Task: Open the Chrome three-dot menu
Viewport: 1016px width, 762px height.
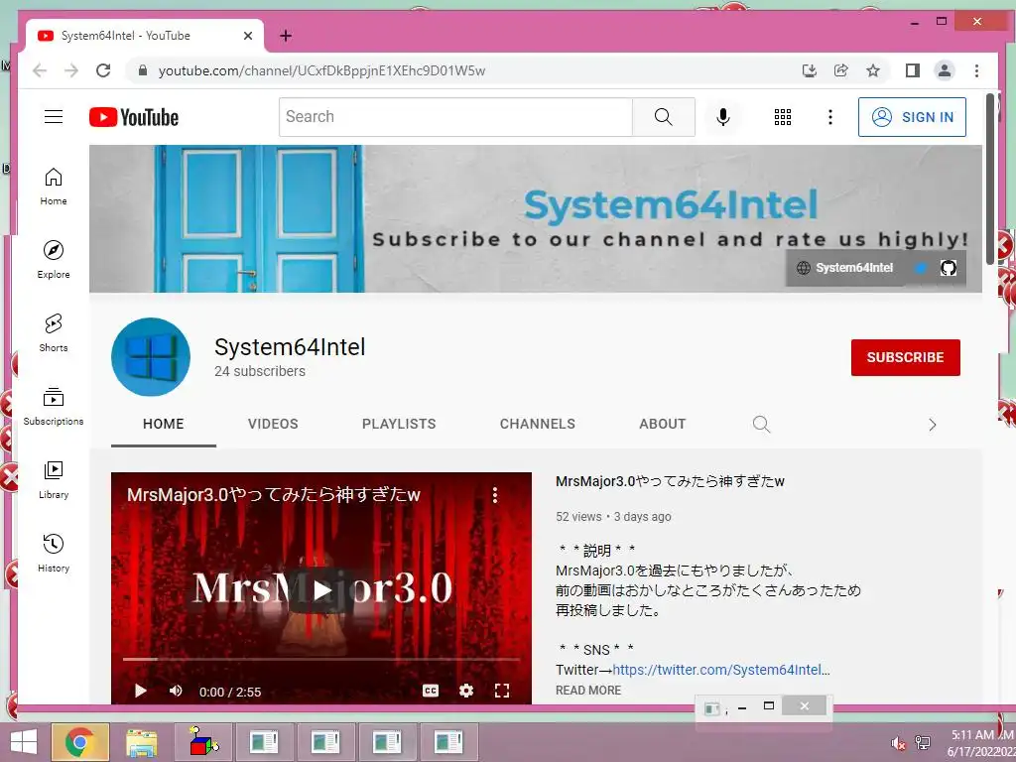Action: [976, 70]
